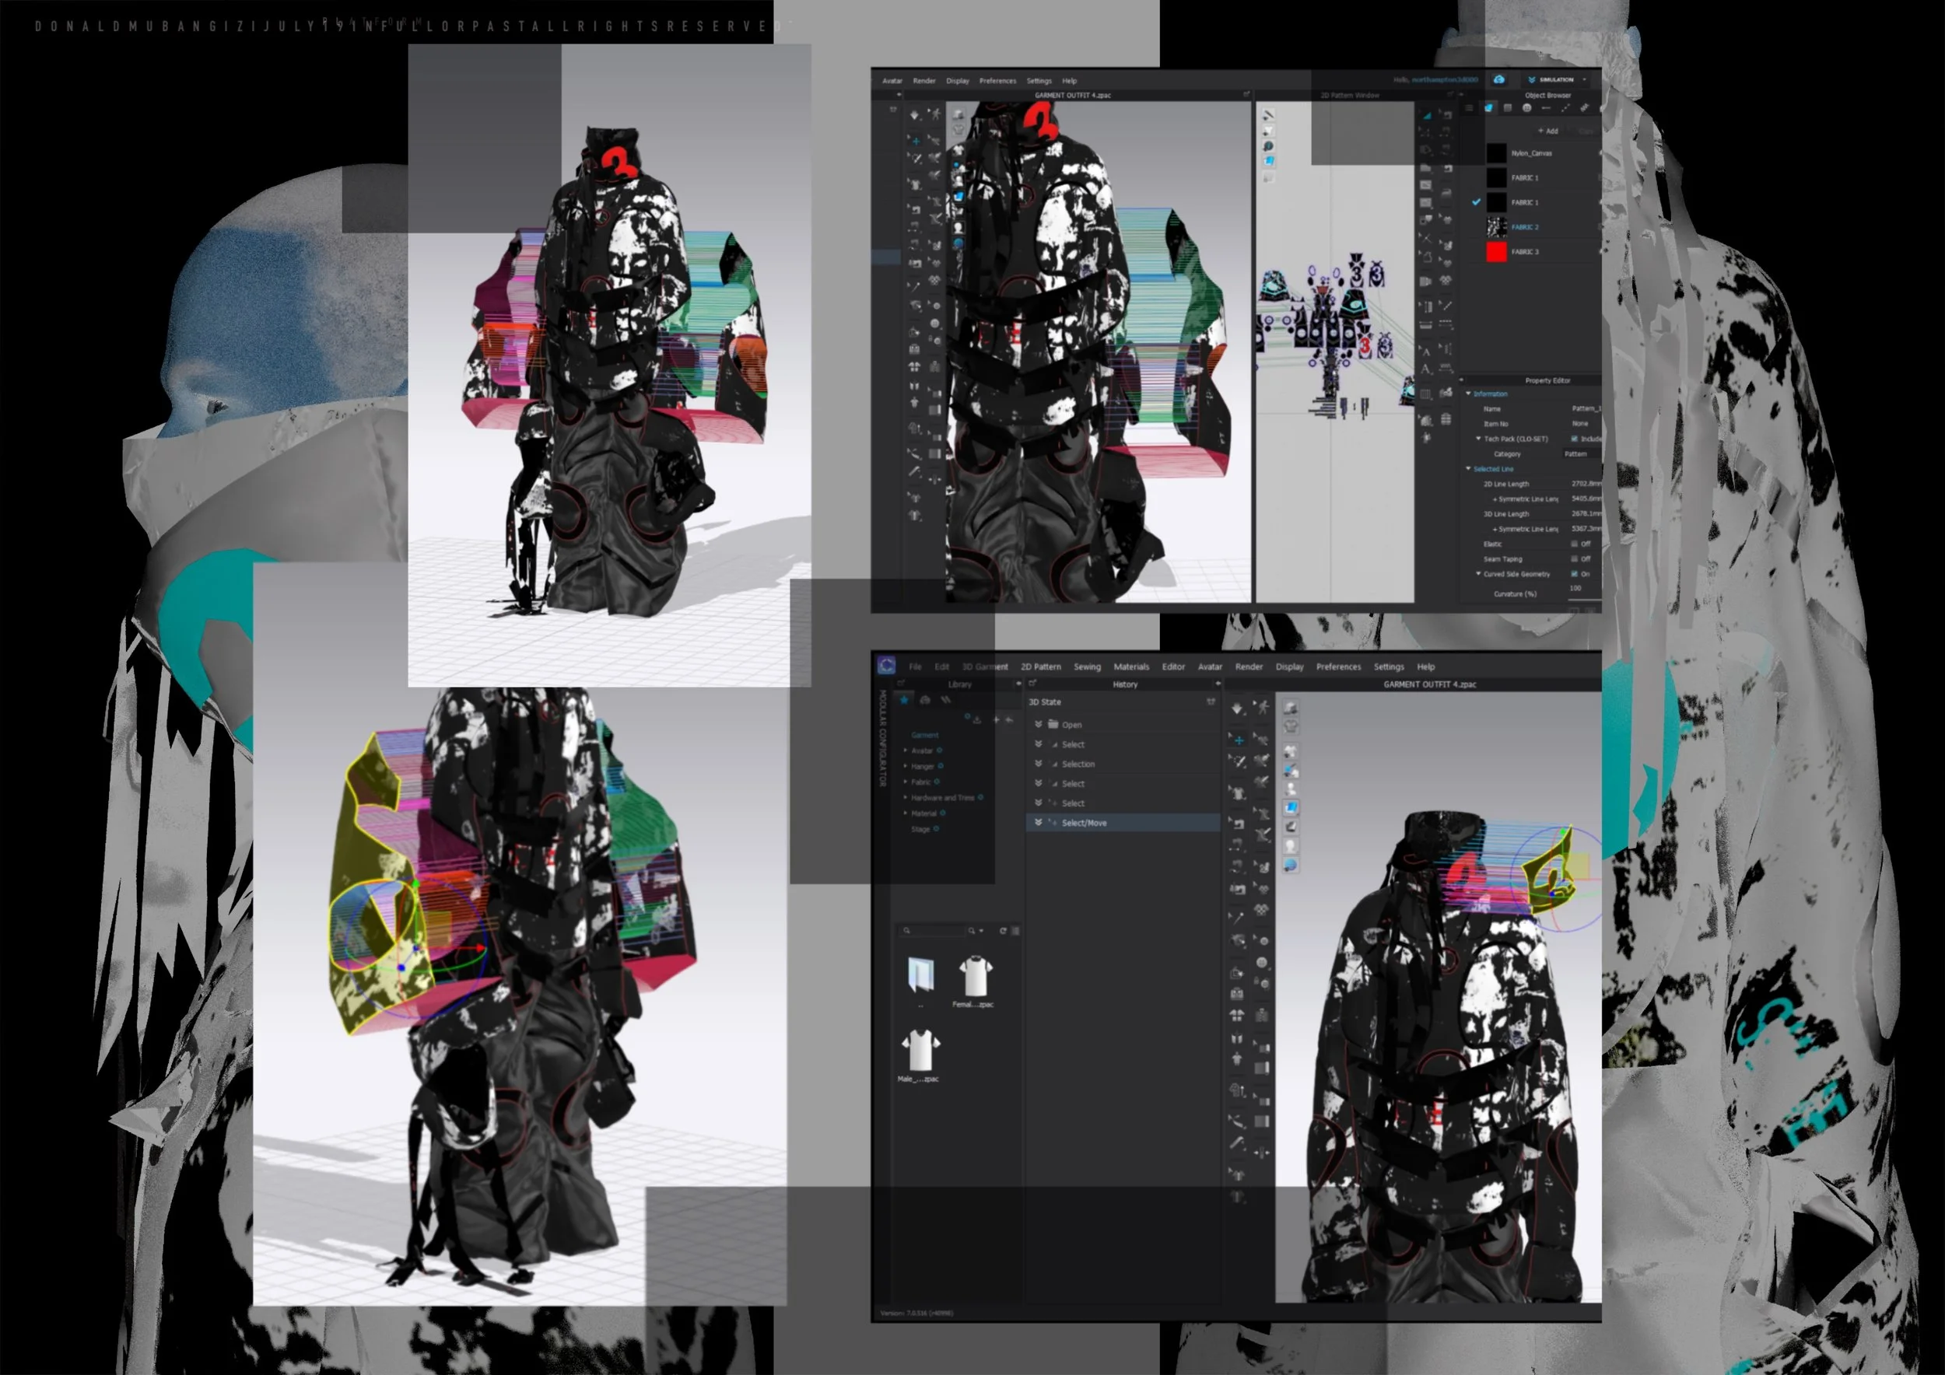Uncheck the Curved Side Geometry On checkbox
The width and height of the screenshot is (1945, 1375).
click(x=1575, y=574)
